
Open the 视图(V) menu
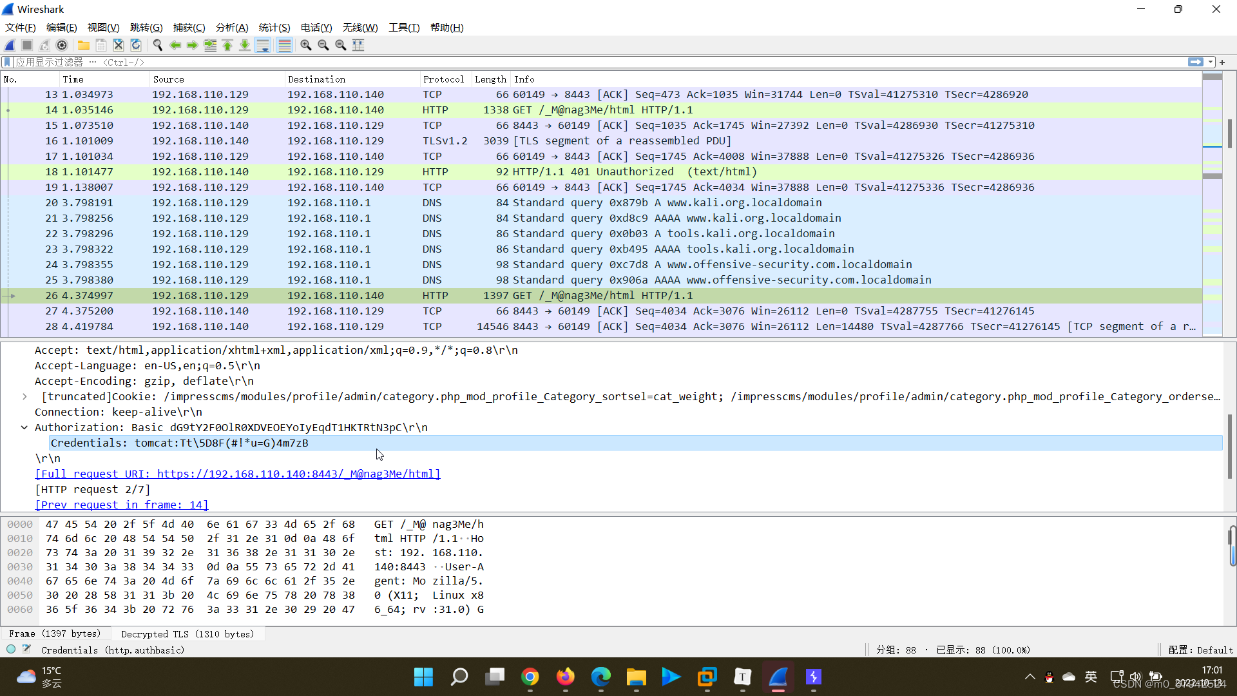click(x=104, y=28)
